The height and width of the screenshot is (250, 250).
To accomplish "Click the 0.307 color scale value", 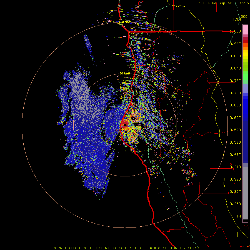I will click(235, 192).
